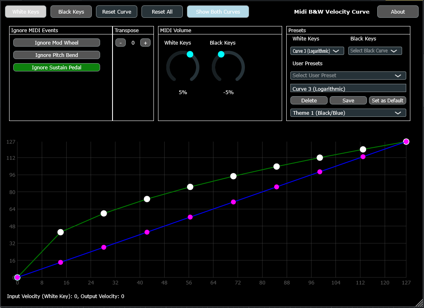This screenshot has width=424, height=308.
Task: Open the About dialog
Action: point(398,12)
